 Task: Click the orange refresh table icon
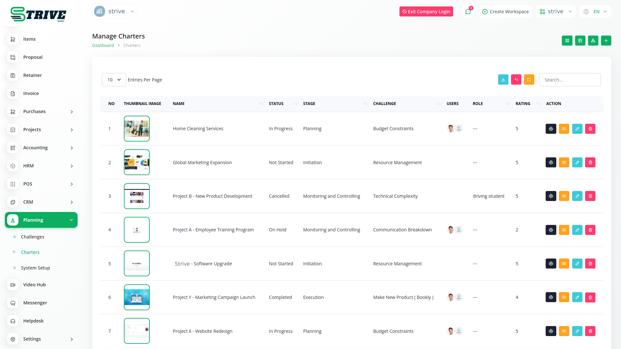click(x=529, y=80)
